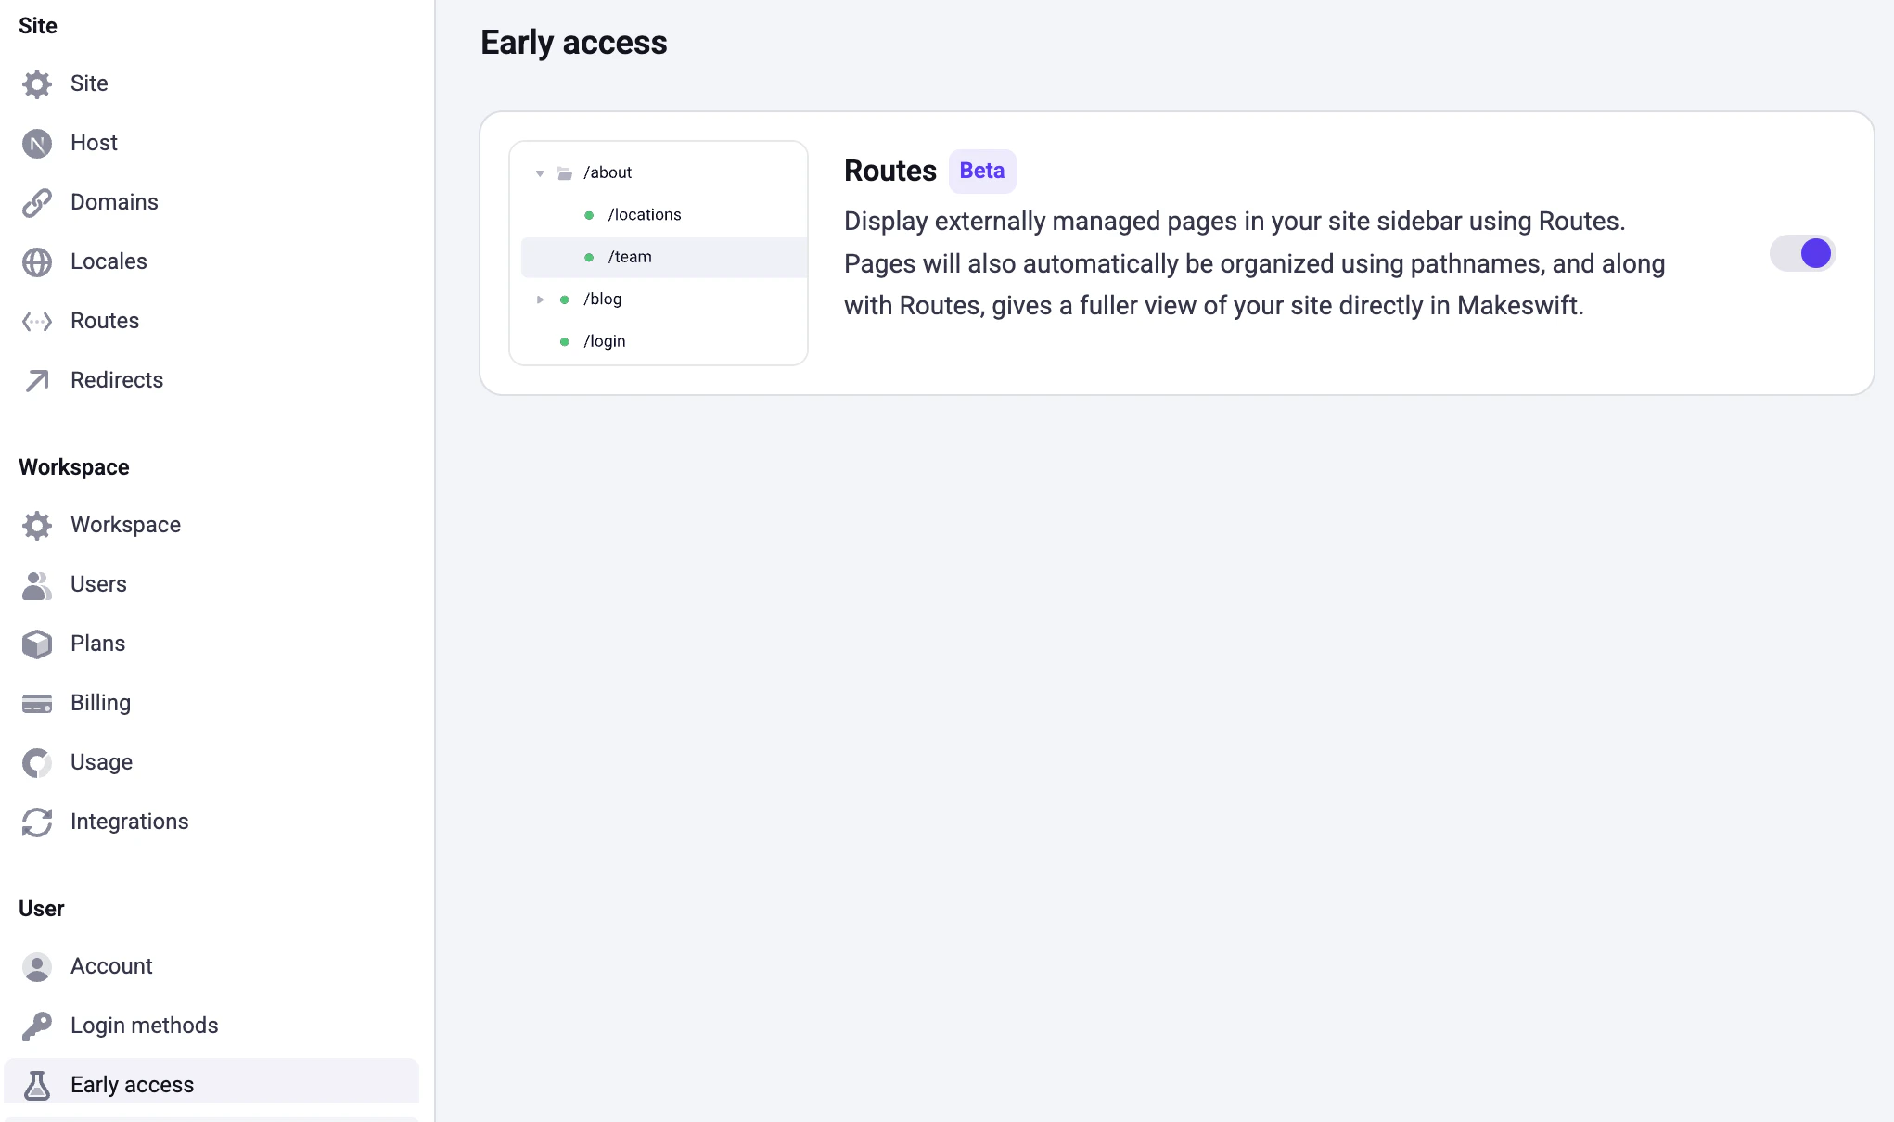
Task: Open Login methods settings
Action: coord(144,1026)
